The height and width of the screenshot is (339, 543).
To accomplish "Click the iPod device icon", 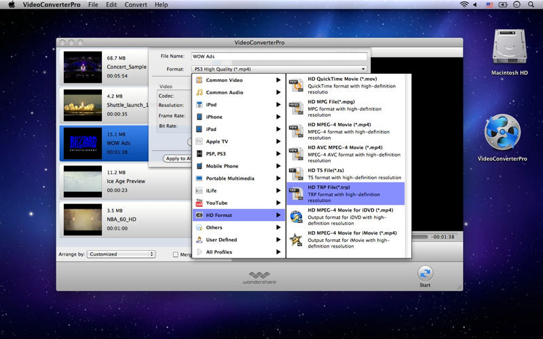I will coord(199,104).
